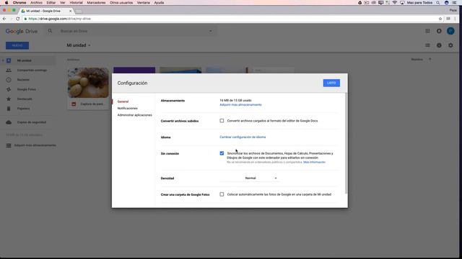This screenshot has height=259, width=462.
Task: Click sidebar Adquirir más almacenamiento icon
Action: [9, 145]
